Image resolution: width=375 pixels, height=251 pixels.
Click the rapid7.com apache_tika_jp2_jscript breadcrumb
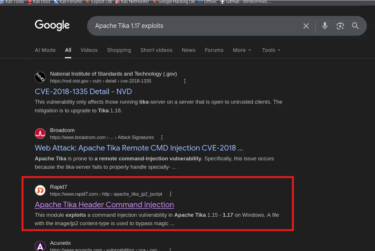point(106,194)
